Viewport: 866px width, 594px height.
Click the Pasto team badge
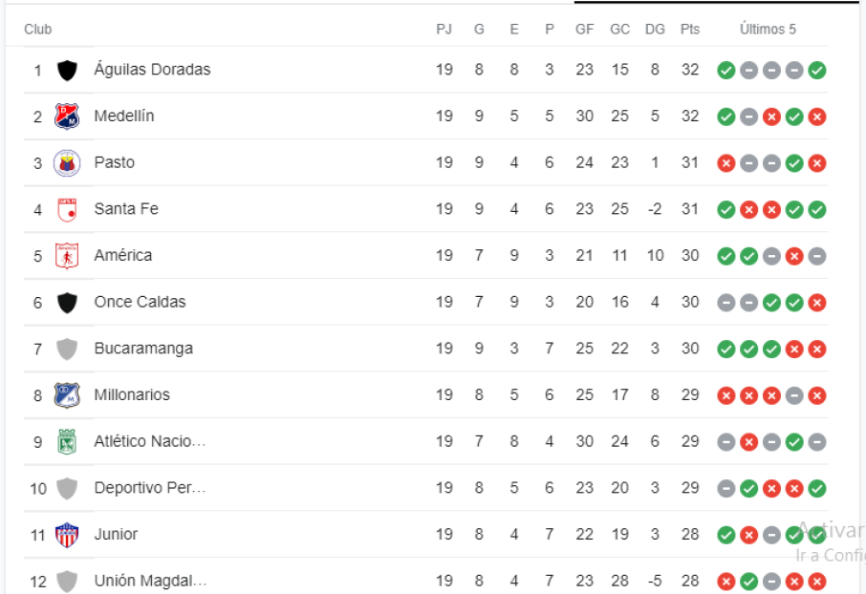[67, 163]
